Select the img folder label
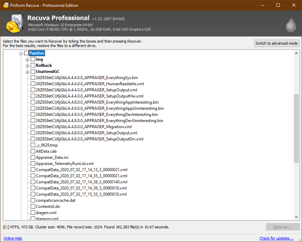Image resolution: width=302 pixels, height=242 pixels. (39, 59)
